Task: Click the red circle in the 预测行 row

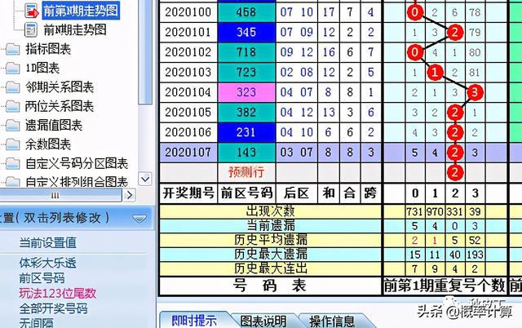Action: (x=455, y=172)
